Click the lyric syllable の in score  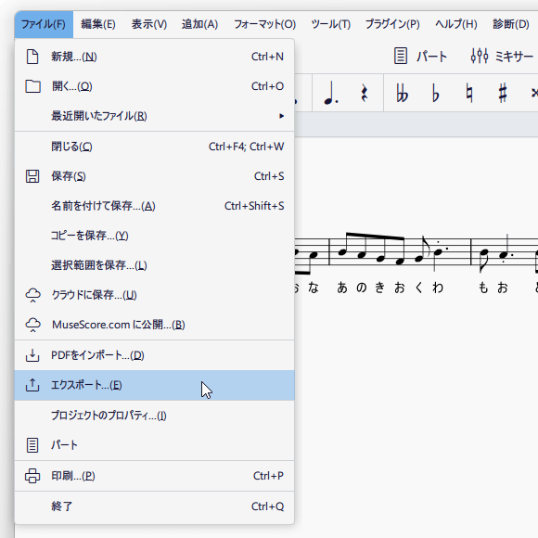(x=362, y=288)
